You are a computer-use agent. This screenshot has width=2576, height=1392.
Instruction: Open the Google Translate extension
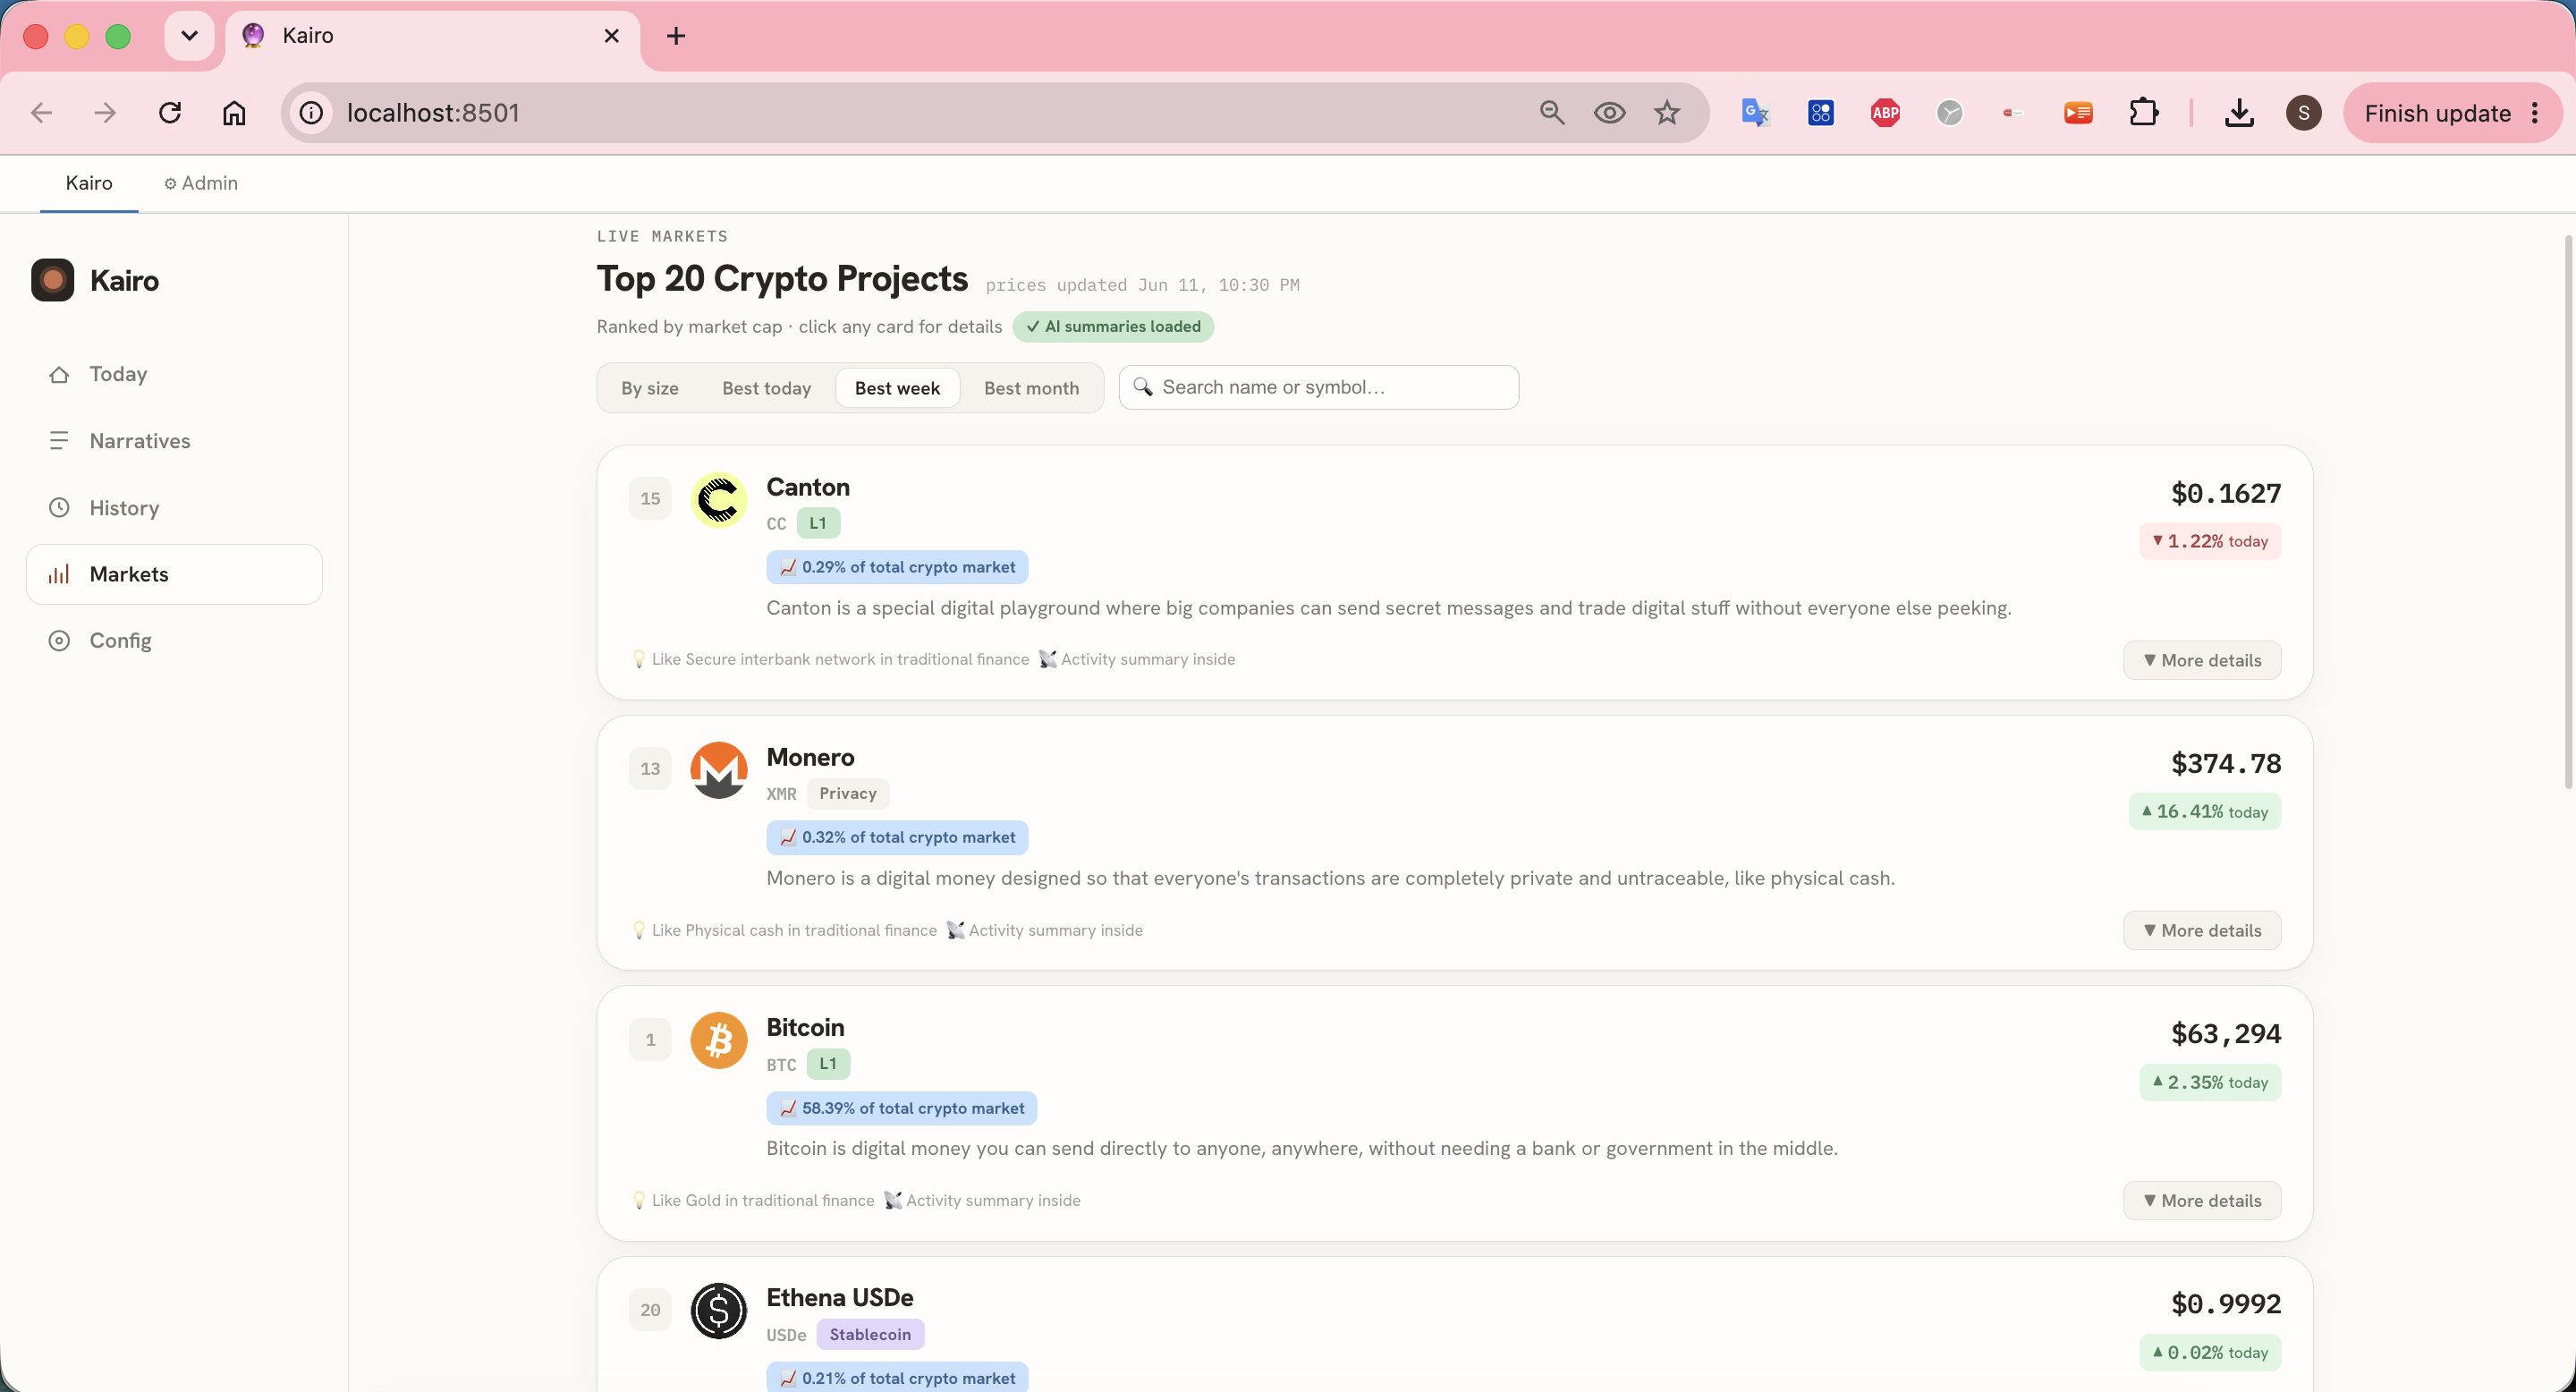click(x=1755, y=113)
